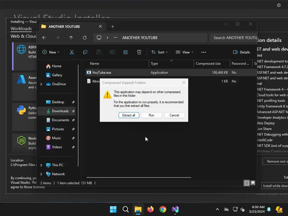288x216 pixels.
Task: Refresh the folder view
Action: (85, 38)
